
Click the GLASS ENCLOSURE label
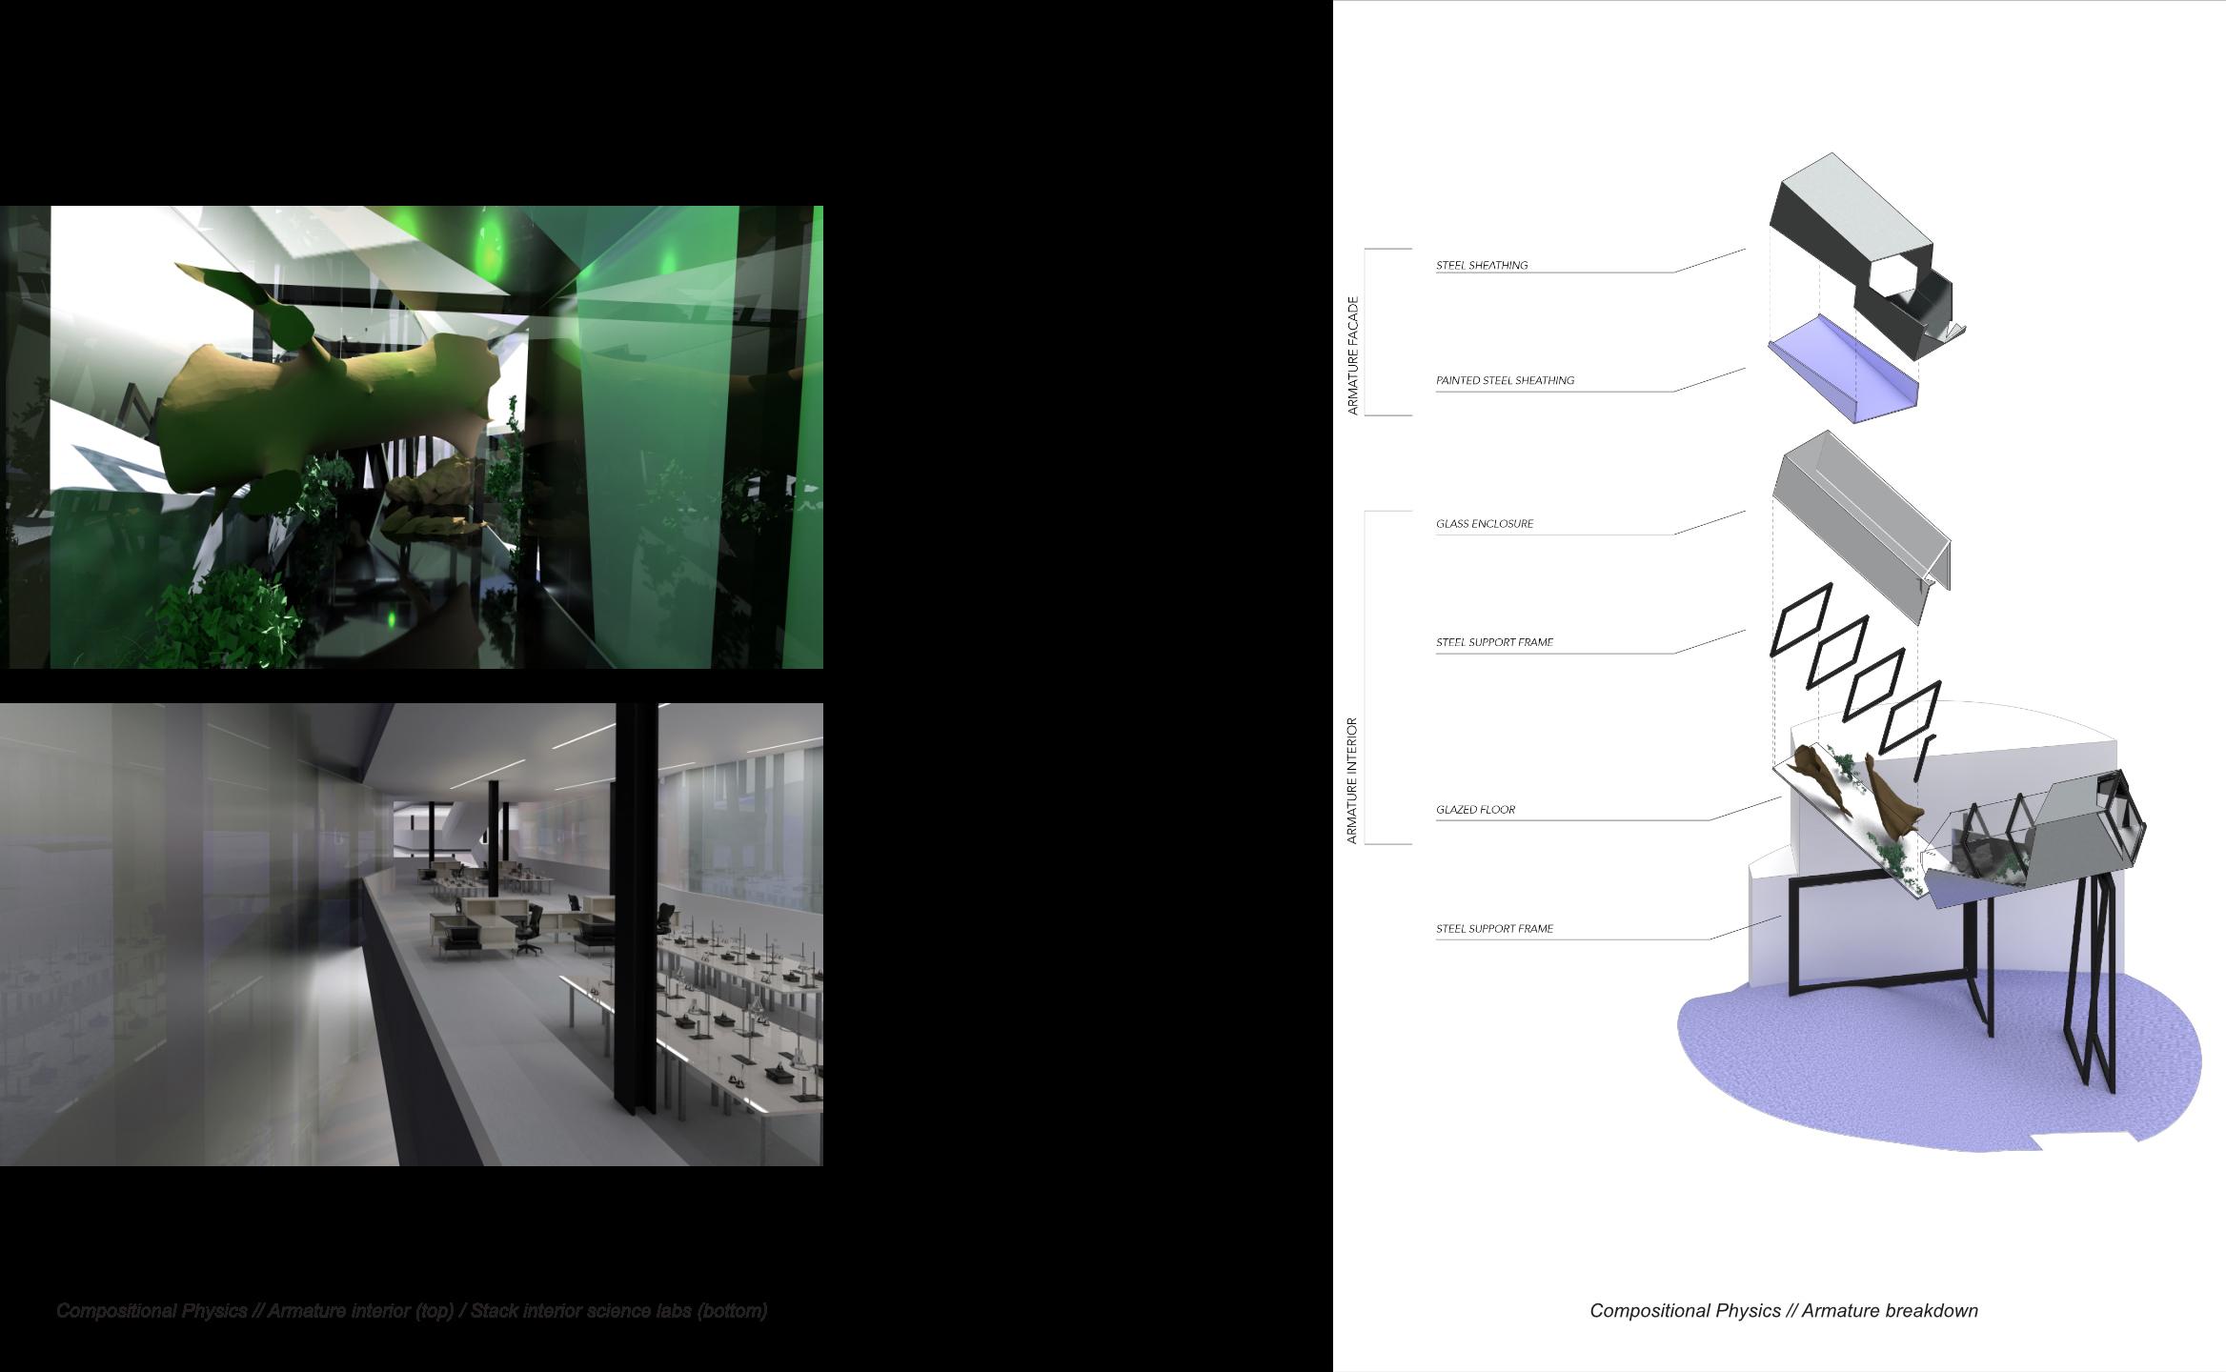(1485, 523)
